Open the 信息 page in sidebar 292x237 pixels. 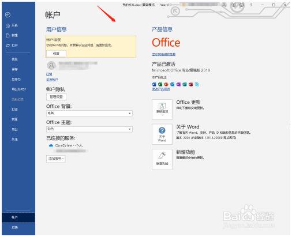(x=14, y=59)
